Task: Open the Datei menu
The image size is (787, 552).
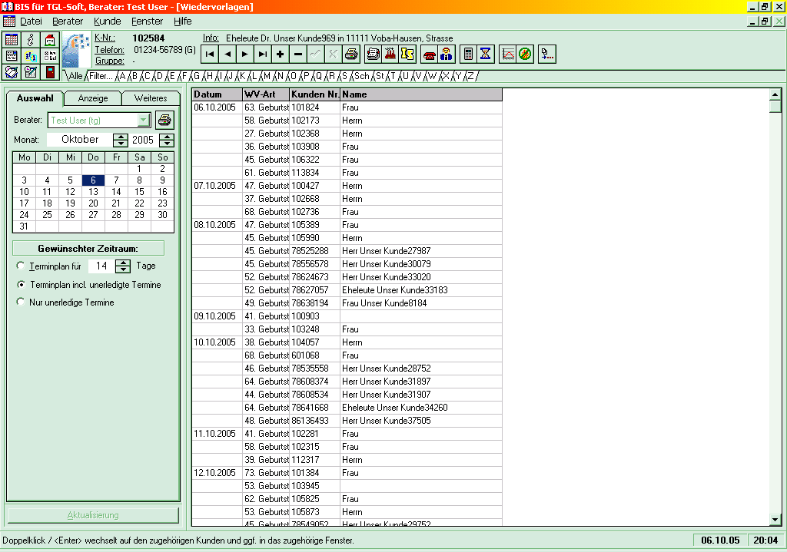Action: click(x=31, y=21)
